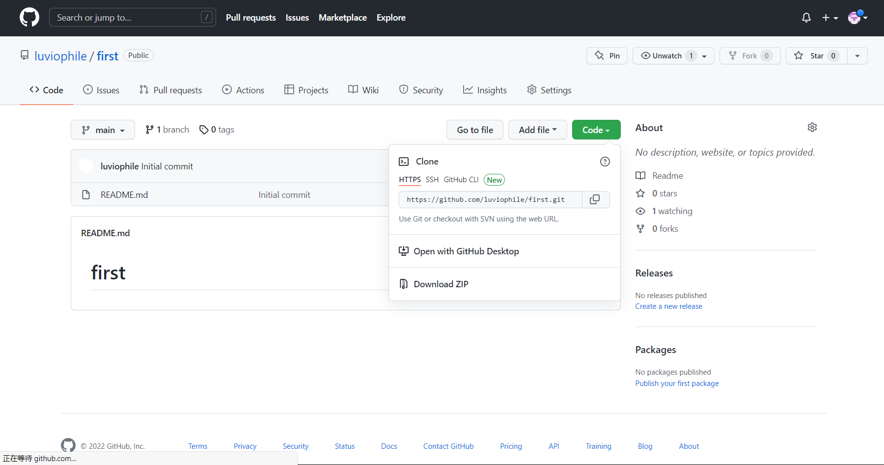Expand the Unwatch notifications dropdown
This screenshot has height=465, width=884.
(673, 55)
